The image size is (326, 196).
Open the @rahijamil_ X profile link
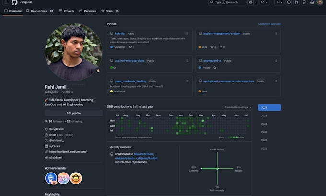(57, 141)
